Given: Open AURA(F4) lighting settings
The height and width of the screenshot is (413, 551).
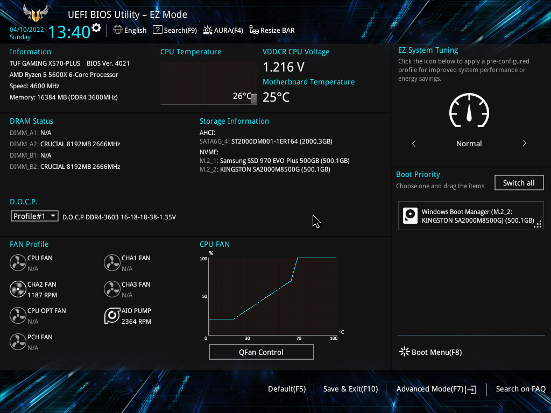Looking at the screenshot, I should 223,30.
